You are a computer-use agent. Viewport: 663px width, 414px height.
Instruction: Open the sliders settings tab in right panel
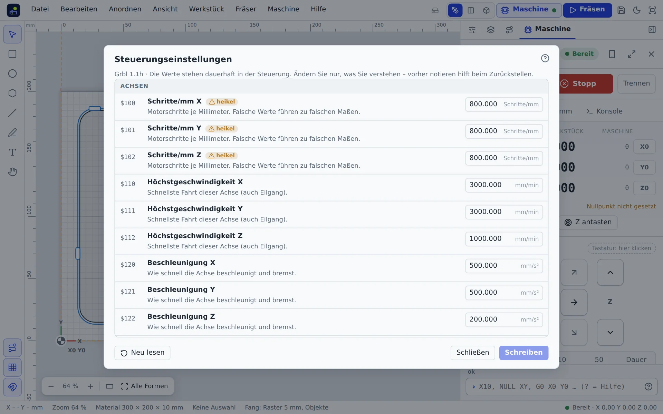click(472, 30)
